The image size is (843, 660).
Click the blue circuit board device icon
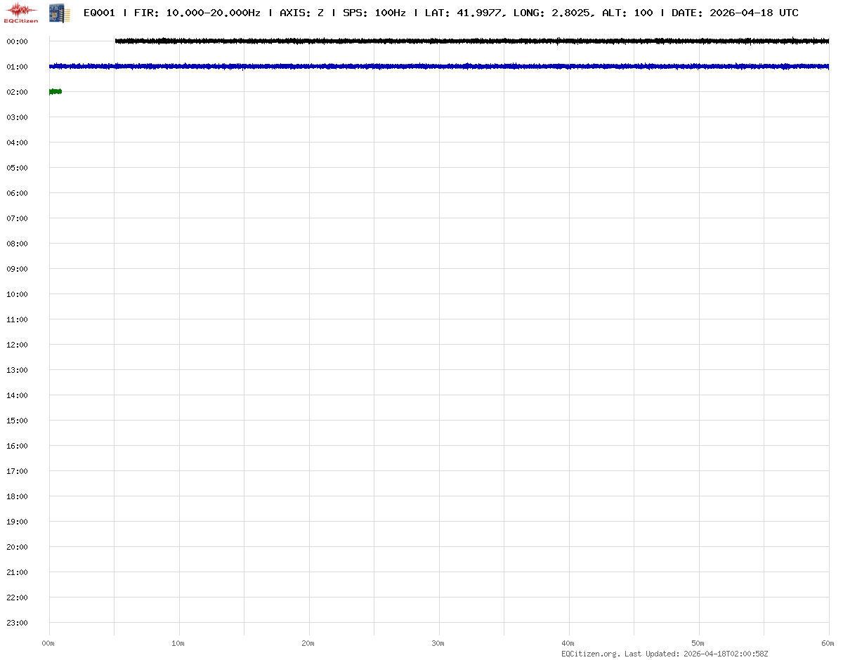tap(59, 12)
